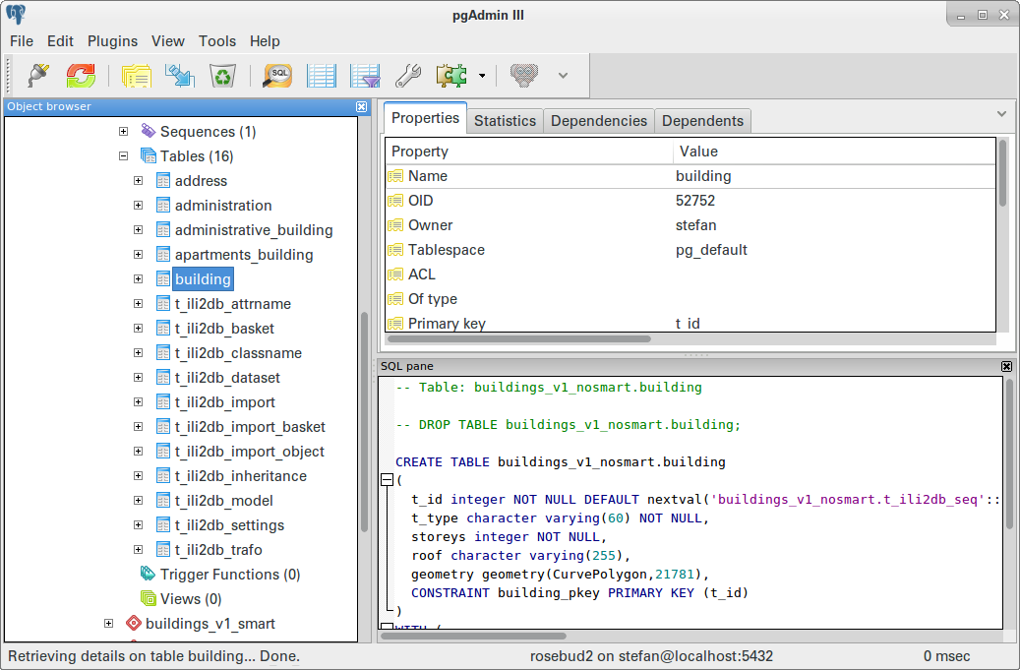Close the Object browser panel
Image resolution: width=1020 pixels, height=670 pixels.
pos(362,106)
